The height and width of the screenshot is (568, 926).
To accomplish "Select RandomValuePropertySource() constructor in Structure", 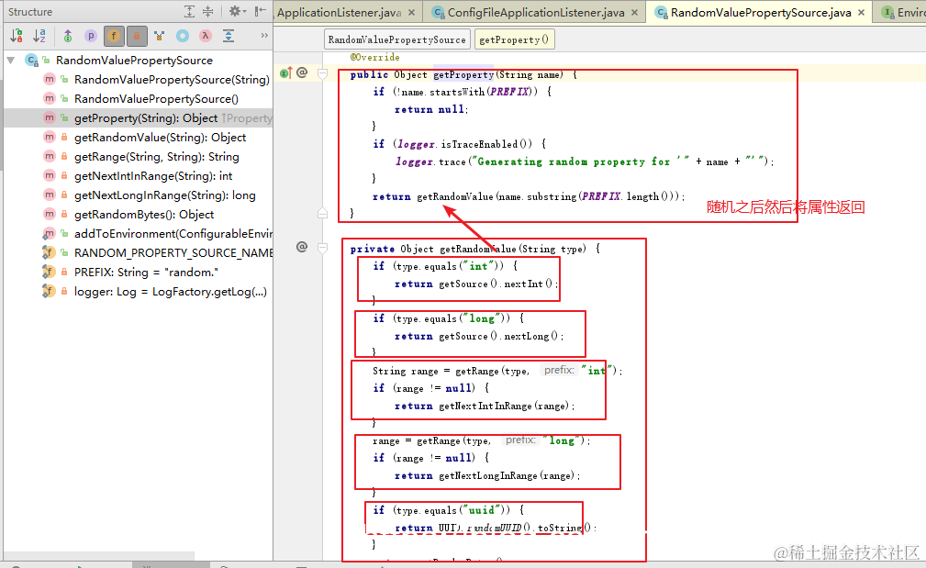I will (157, 98).
